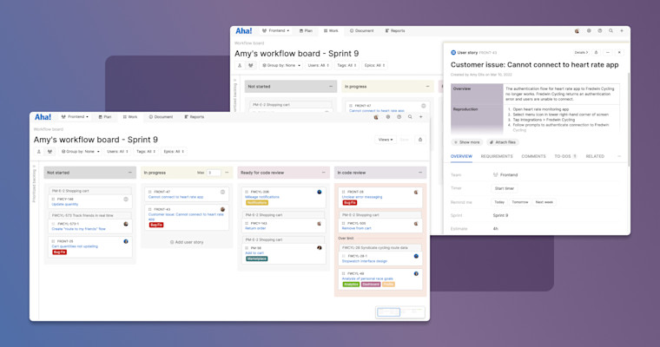Click Attach files button

(503, 142)
